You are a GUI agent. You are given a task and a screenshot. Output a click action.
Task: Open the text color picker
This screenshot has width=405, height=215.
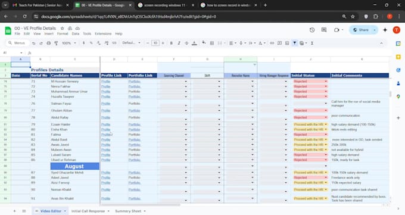(194, 43)
